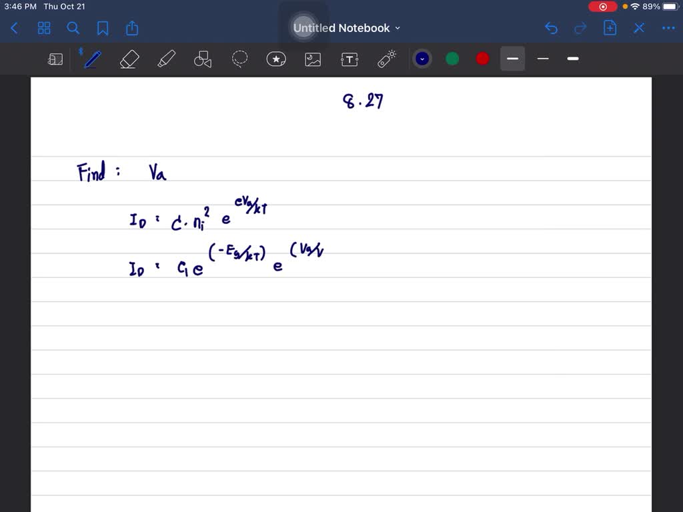683x512 pixels.
Task: Open the page thumbnails view
Action: (44, 28)
